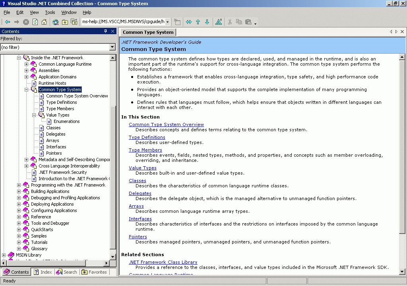Open the Tools menu
The height and width of the screenshot is (286, 407).
50,12
